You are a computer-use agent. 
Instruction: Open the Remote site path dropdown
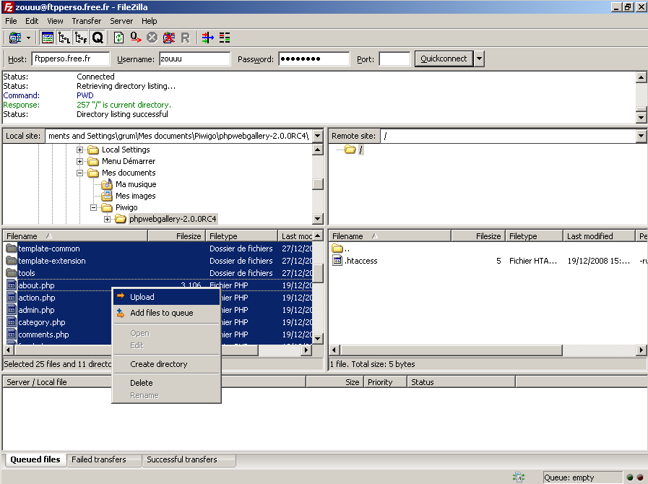point(641,136)
